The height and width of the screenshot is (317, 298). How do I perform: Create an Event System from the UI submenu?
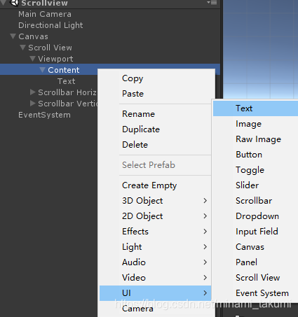[x=255, y=293]
